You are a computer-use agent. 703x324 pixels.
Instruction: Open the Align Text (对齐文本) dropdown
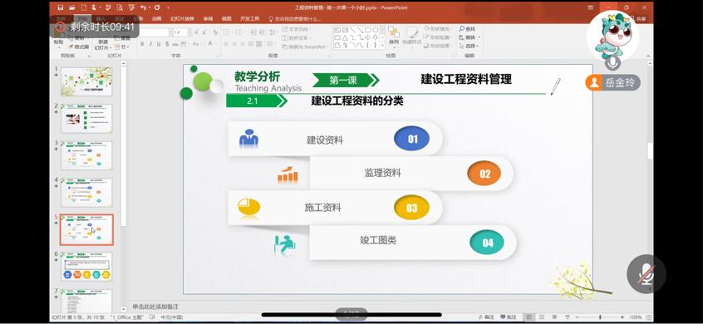click(x=296, y=38)
